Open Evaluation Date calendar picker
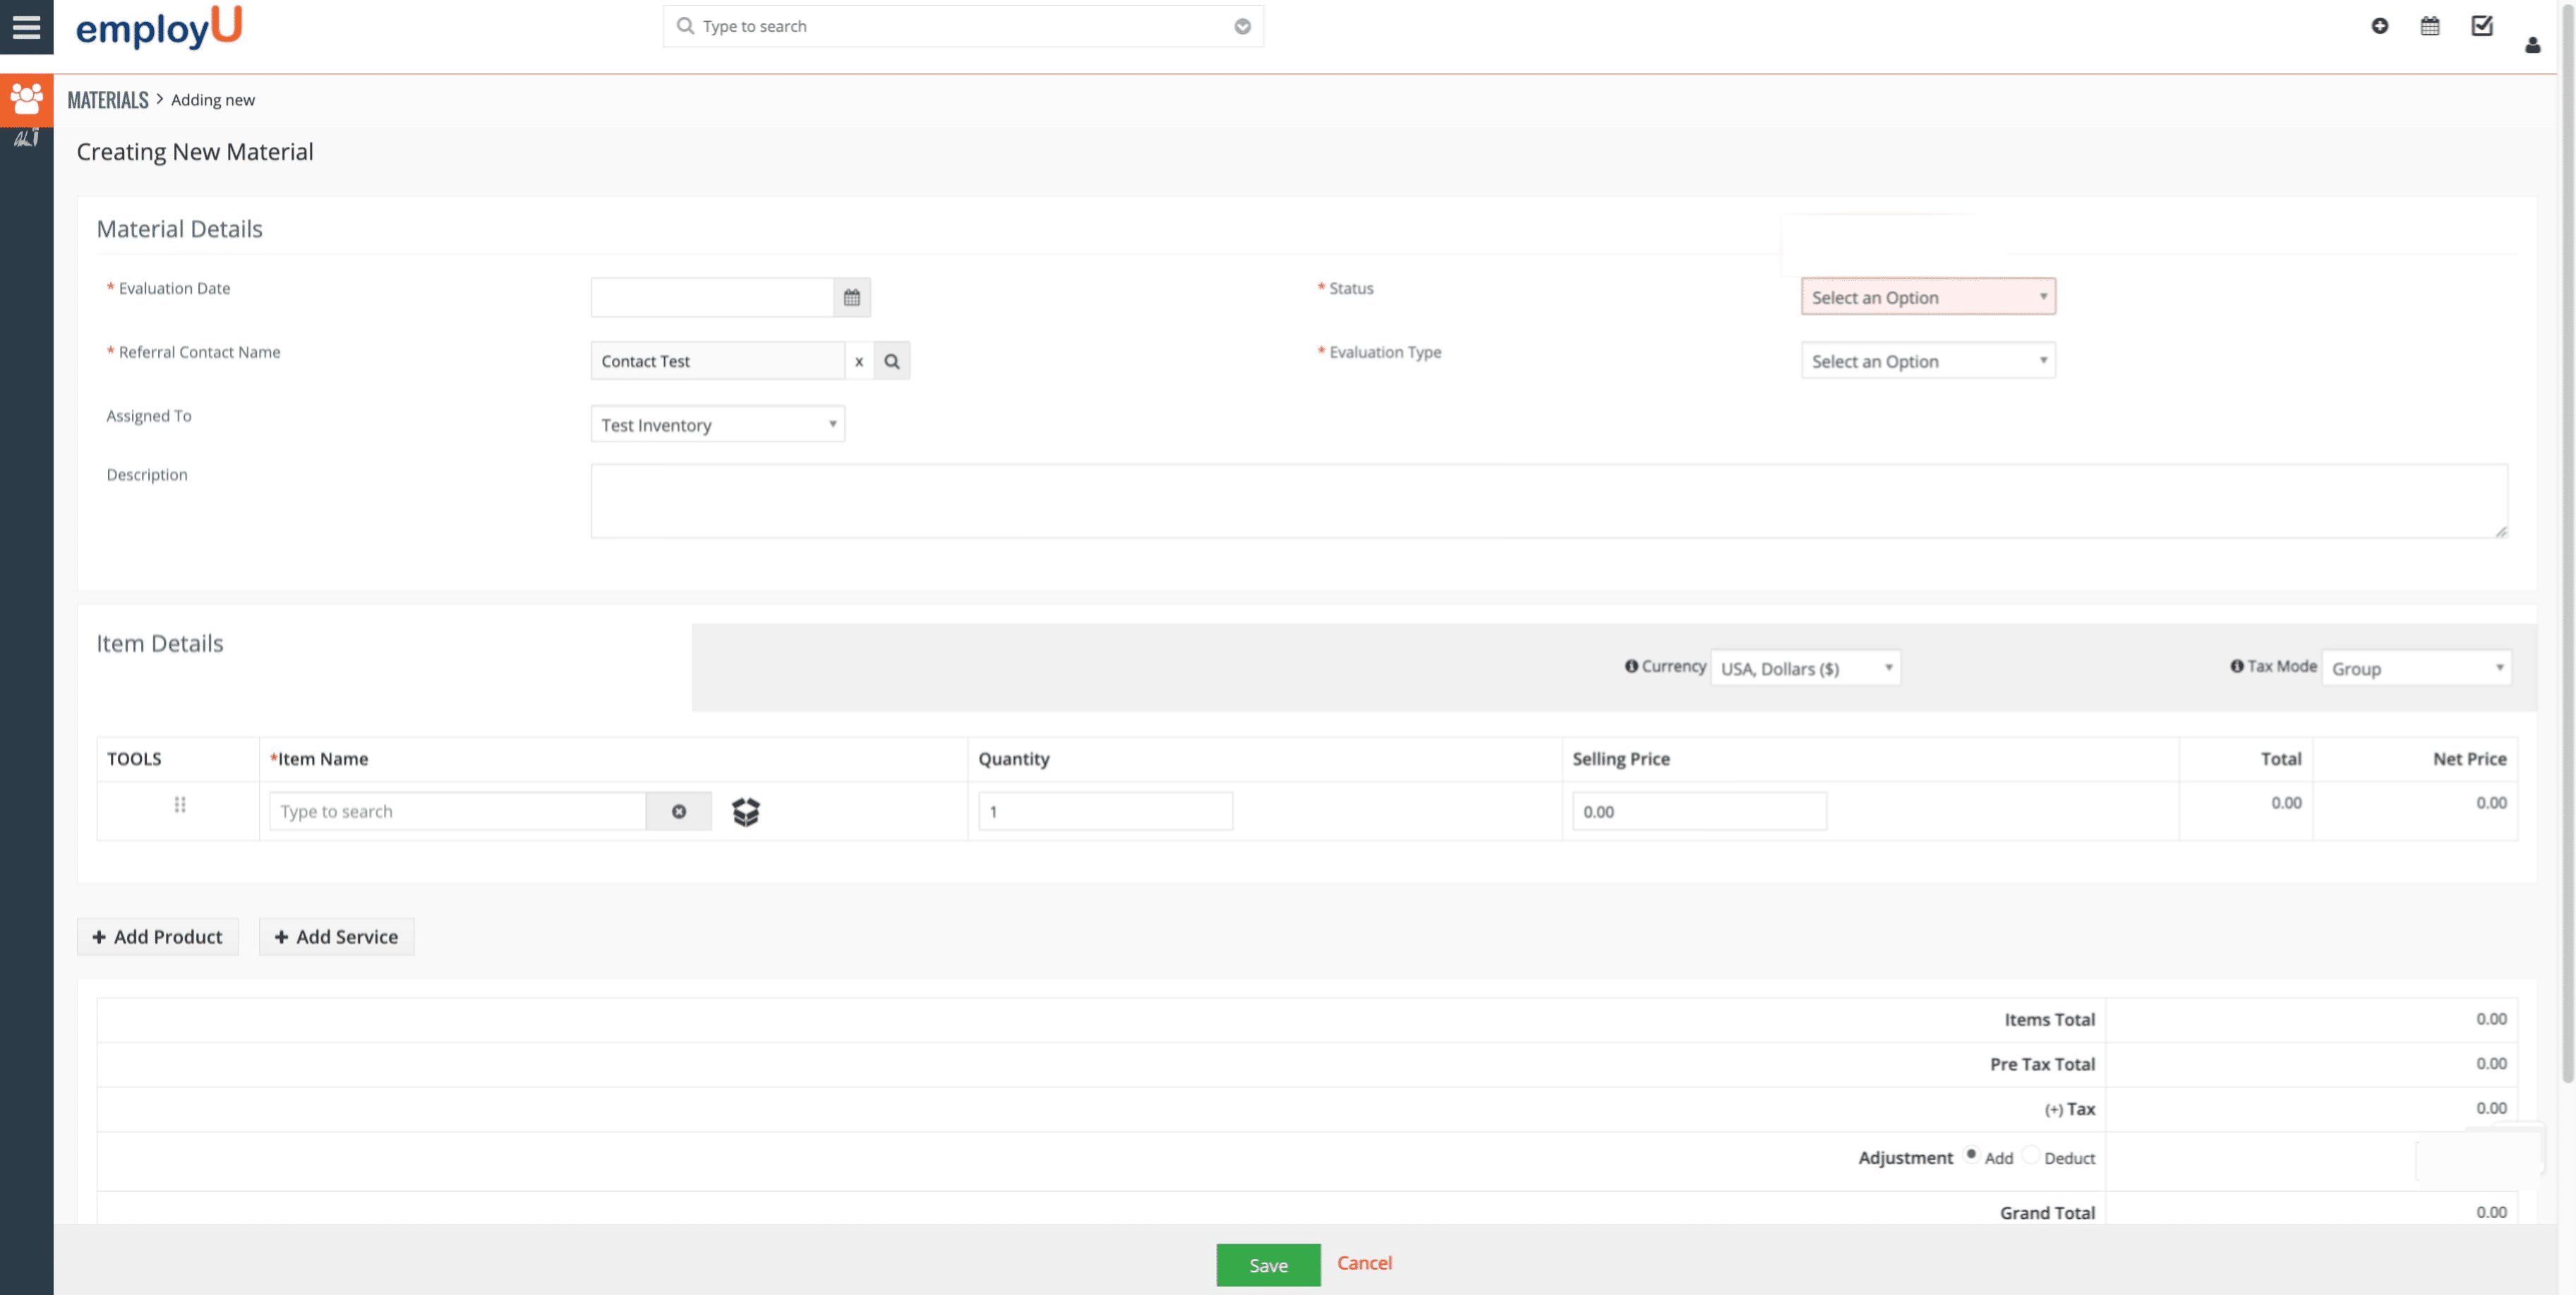Screen dimensions: 2576x1295 (x=851, y=298)
